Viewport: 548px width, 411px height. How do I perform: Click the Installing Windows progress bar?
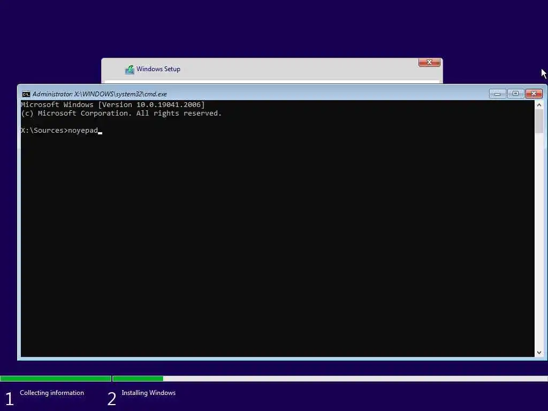tap(330, 378)
